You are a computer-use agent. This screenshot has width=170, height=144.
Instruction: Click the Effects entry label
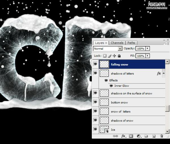click(114, 80)
